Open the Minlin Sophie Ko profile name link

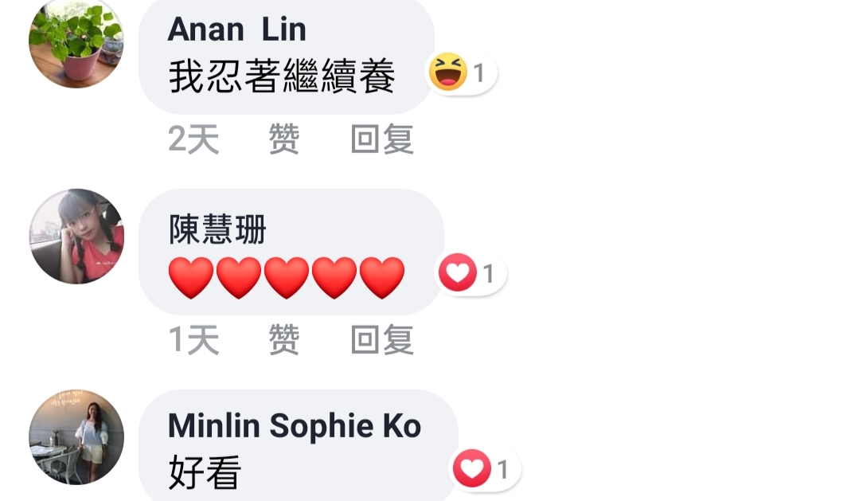pyautogui.click(x=295, y=426)
